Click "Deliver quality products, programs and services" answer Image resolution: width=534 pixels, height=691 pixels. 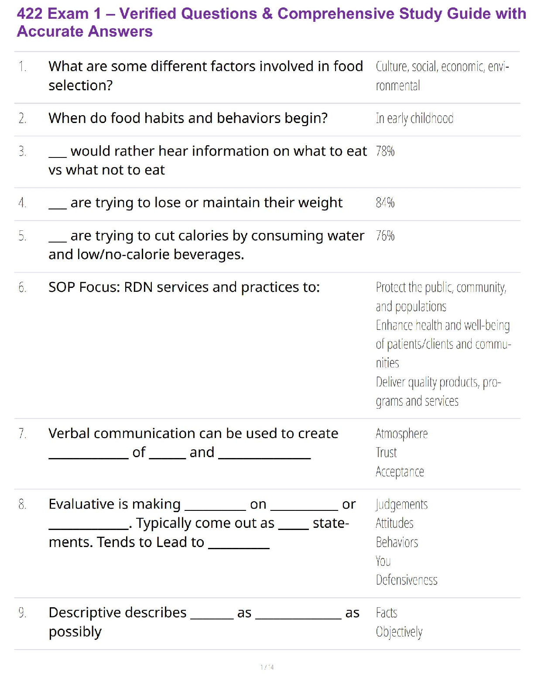(438, 391)
